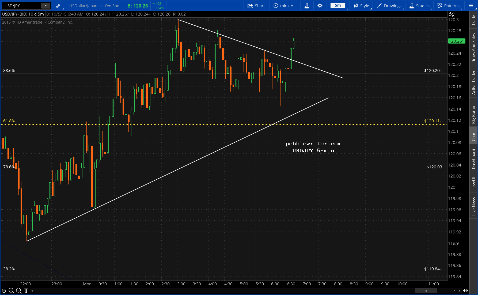Click the $120.112 yellow price level label

[x=433, y=121]
